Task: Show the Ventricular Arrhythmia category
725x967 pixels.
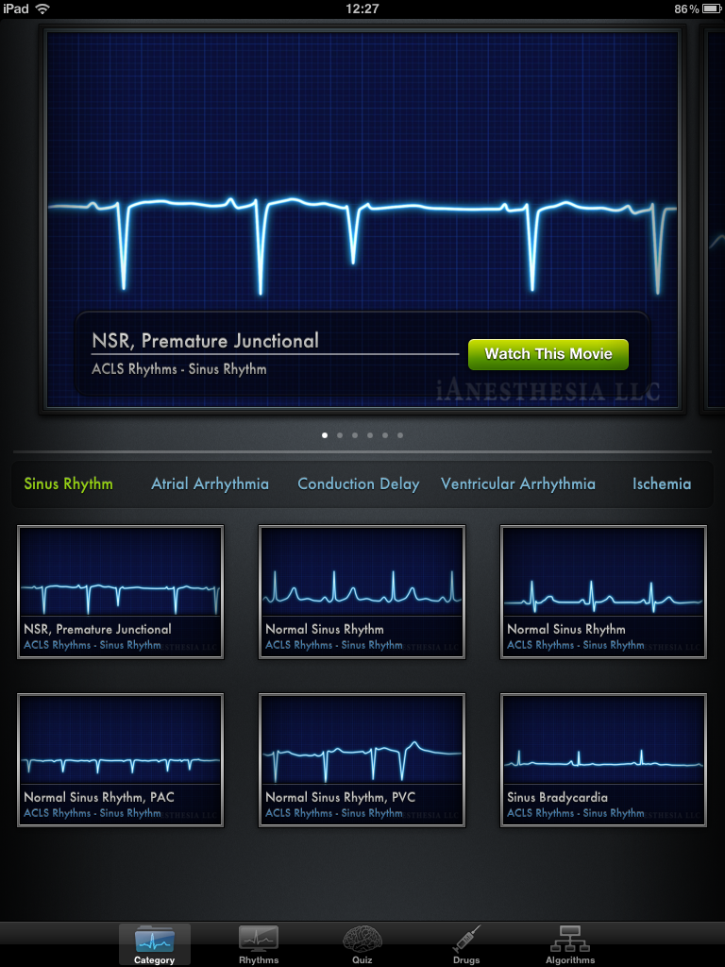Action: [517, 483]
